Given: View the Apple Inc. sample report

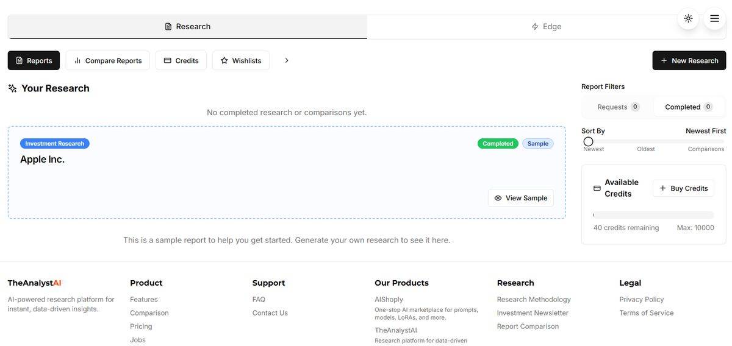Looking at the screenshot, I should point(520,198).
